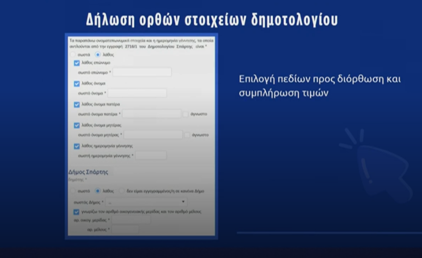The image size is (422, 258).
Task: Select the top 'σωστά' radio button
Action: tap(73, 55)
